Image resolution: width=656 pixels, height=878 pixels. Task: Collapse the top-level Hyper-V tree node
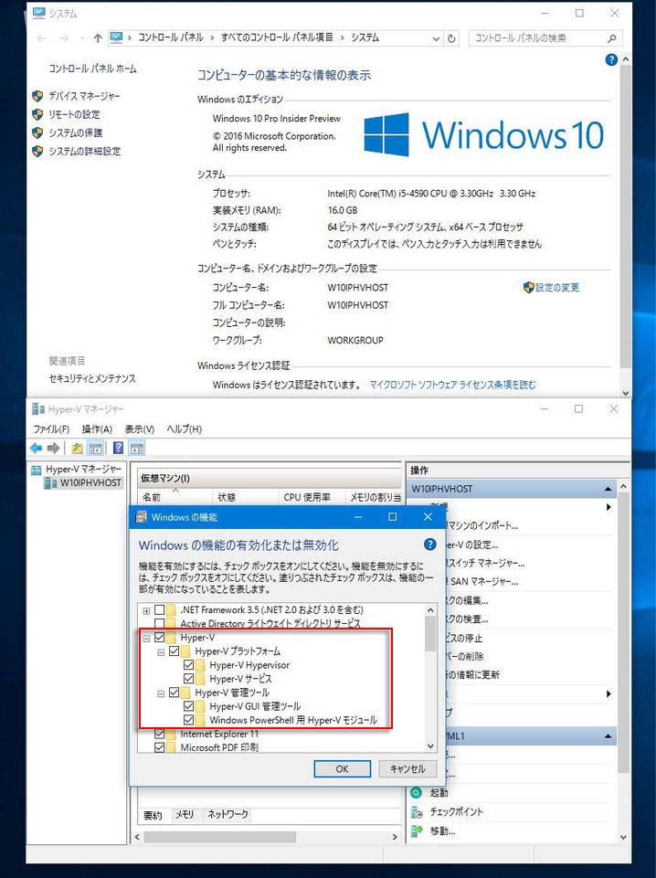click(146, 638)
